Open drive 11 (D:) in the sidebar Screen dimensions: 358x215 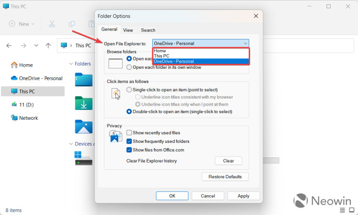pyautogui.click(x=33, y=105)
